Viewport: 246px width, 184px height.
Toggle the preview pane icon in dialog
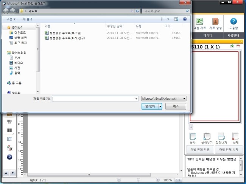click(x=176, y=19)
